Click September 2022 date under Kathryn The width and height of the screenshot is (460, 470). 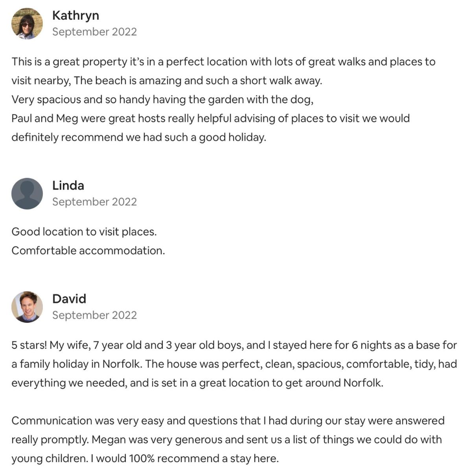point(94,32)
